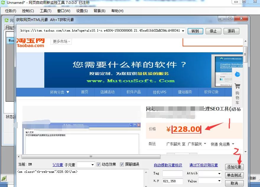Open the 背景(B) menu
This screenshot has width=260, height=187.
tap(99, 11)
